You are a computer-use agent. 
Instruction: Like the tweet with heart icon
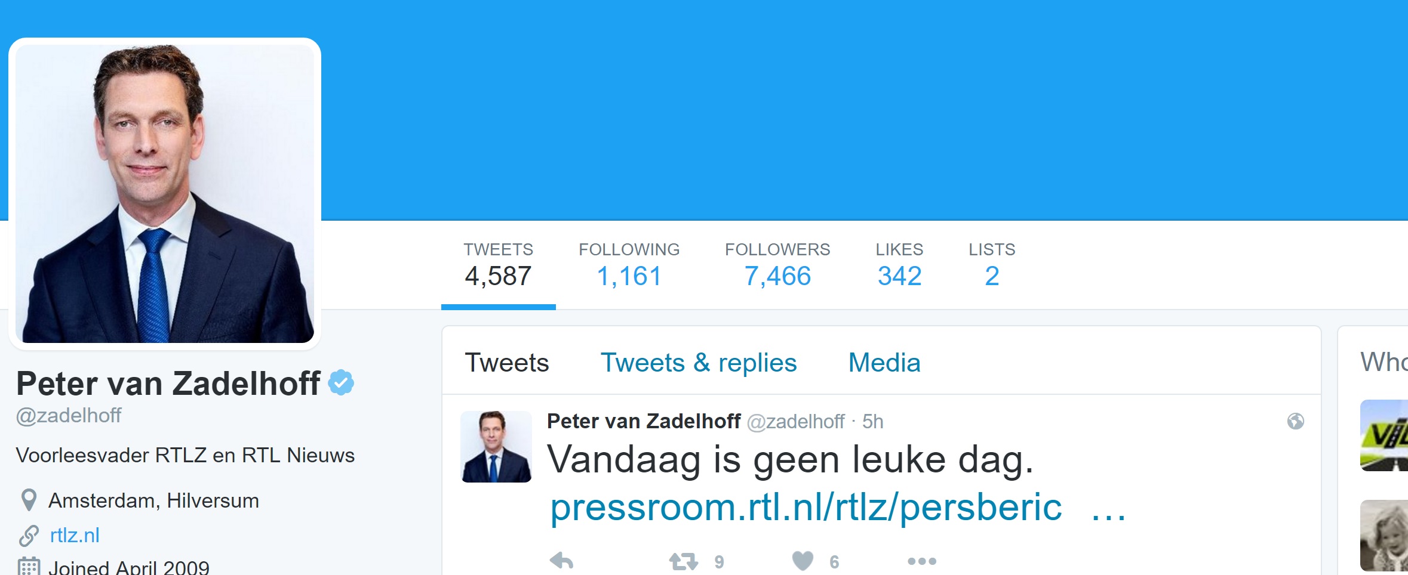803,561
